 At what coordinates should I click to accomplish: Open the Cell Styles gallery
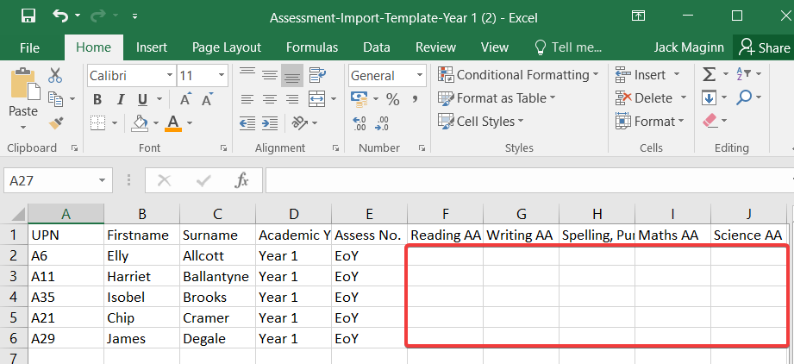tap(480, 121)
